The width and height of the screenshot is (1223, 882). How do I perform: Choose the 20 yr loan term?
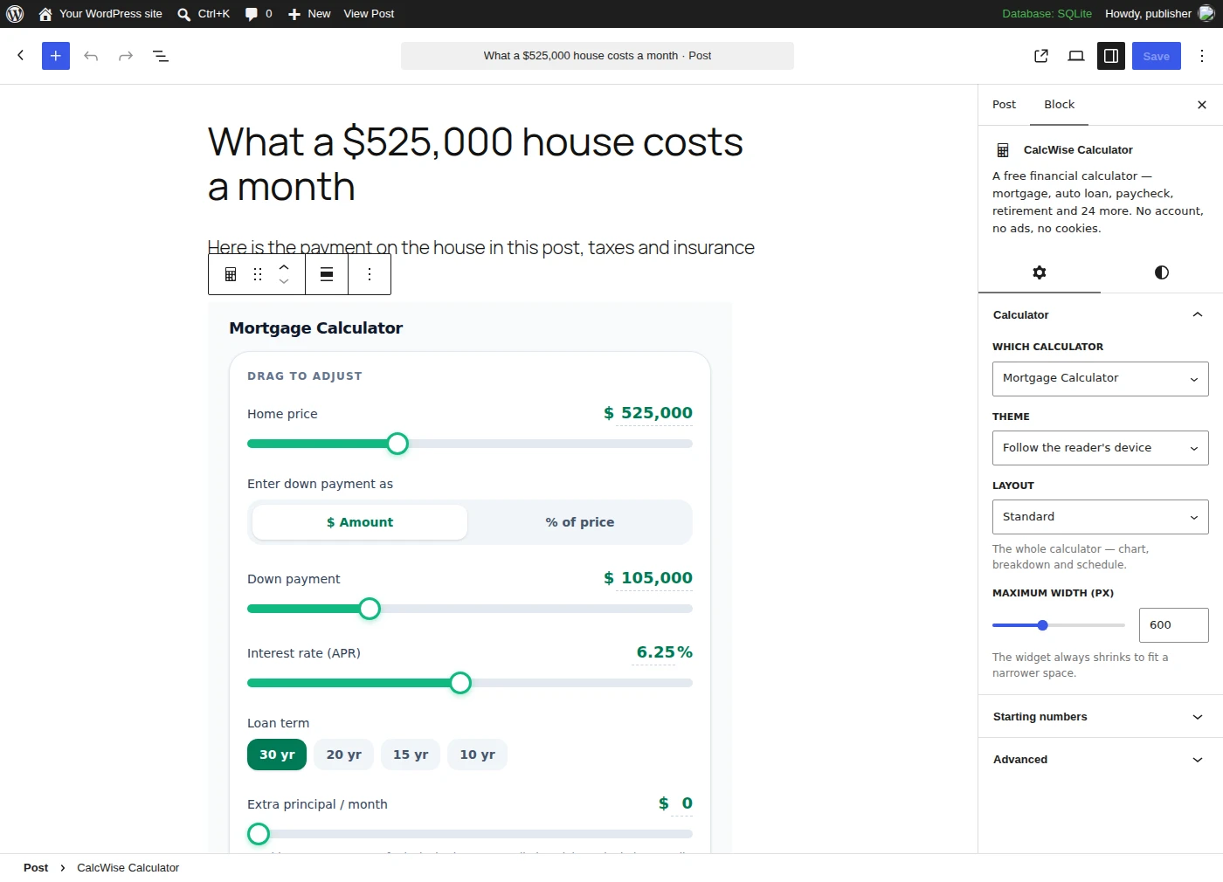click(x=344, y=755)
